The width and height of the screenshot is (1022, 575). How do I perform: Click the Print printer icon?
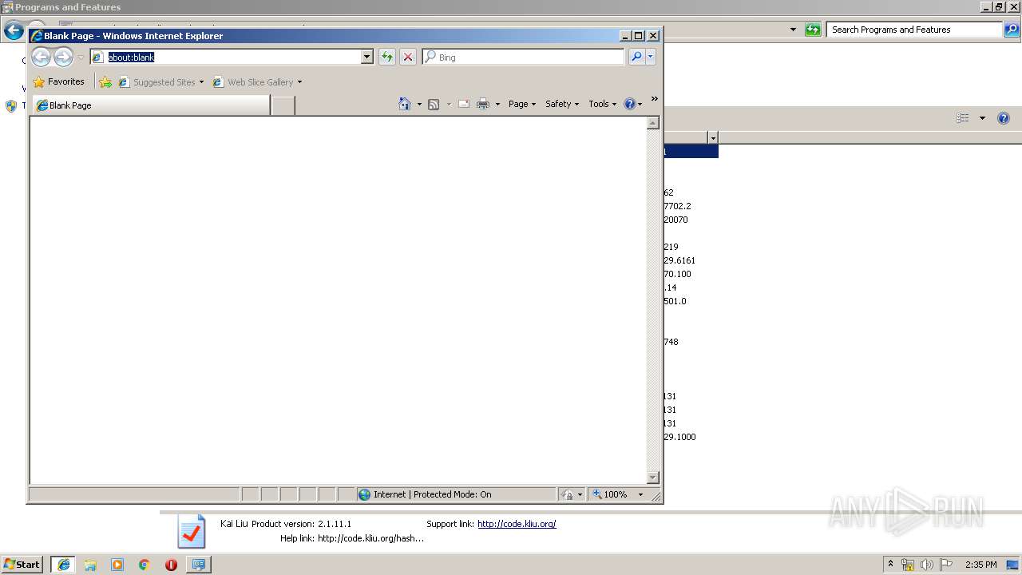pyautogui.click(x=483, y=104)
